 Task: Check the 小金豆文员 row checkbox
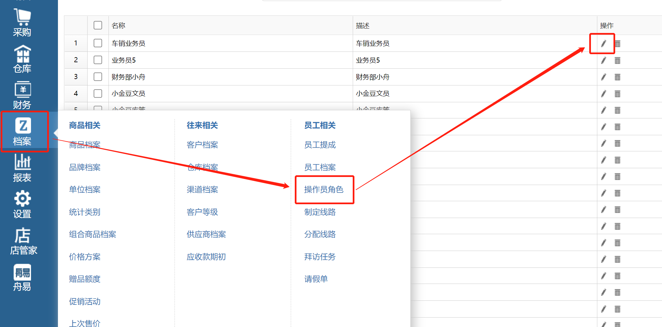point(98,93)
